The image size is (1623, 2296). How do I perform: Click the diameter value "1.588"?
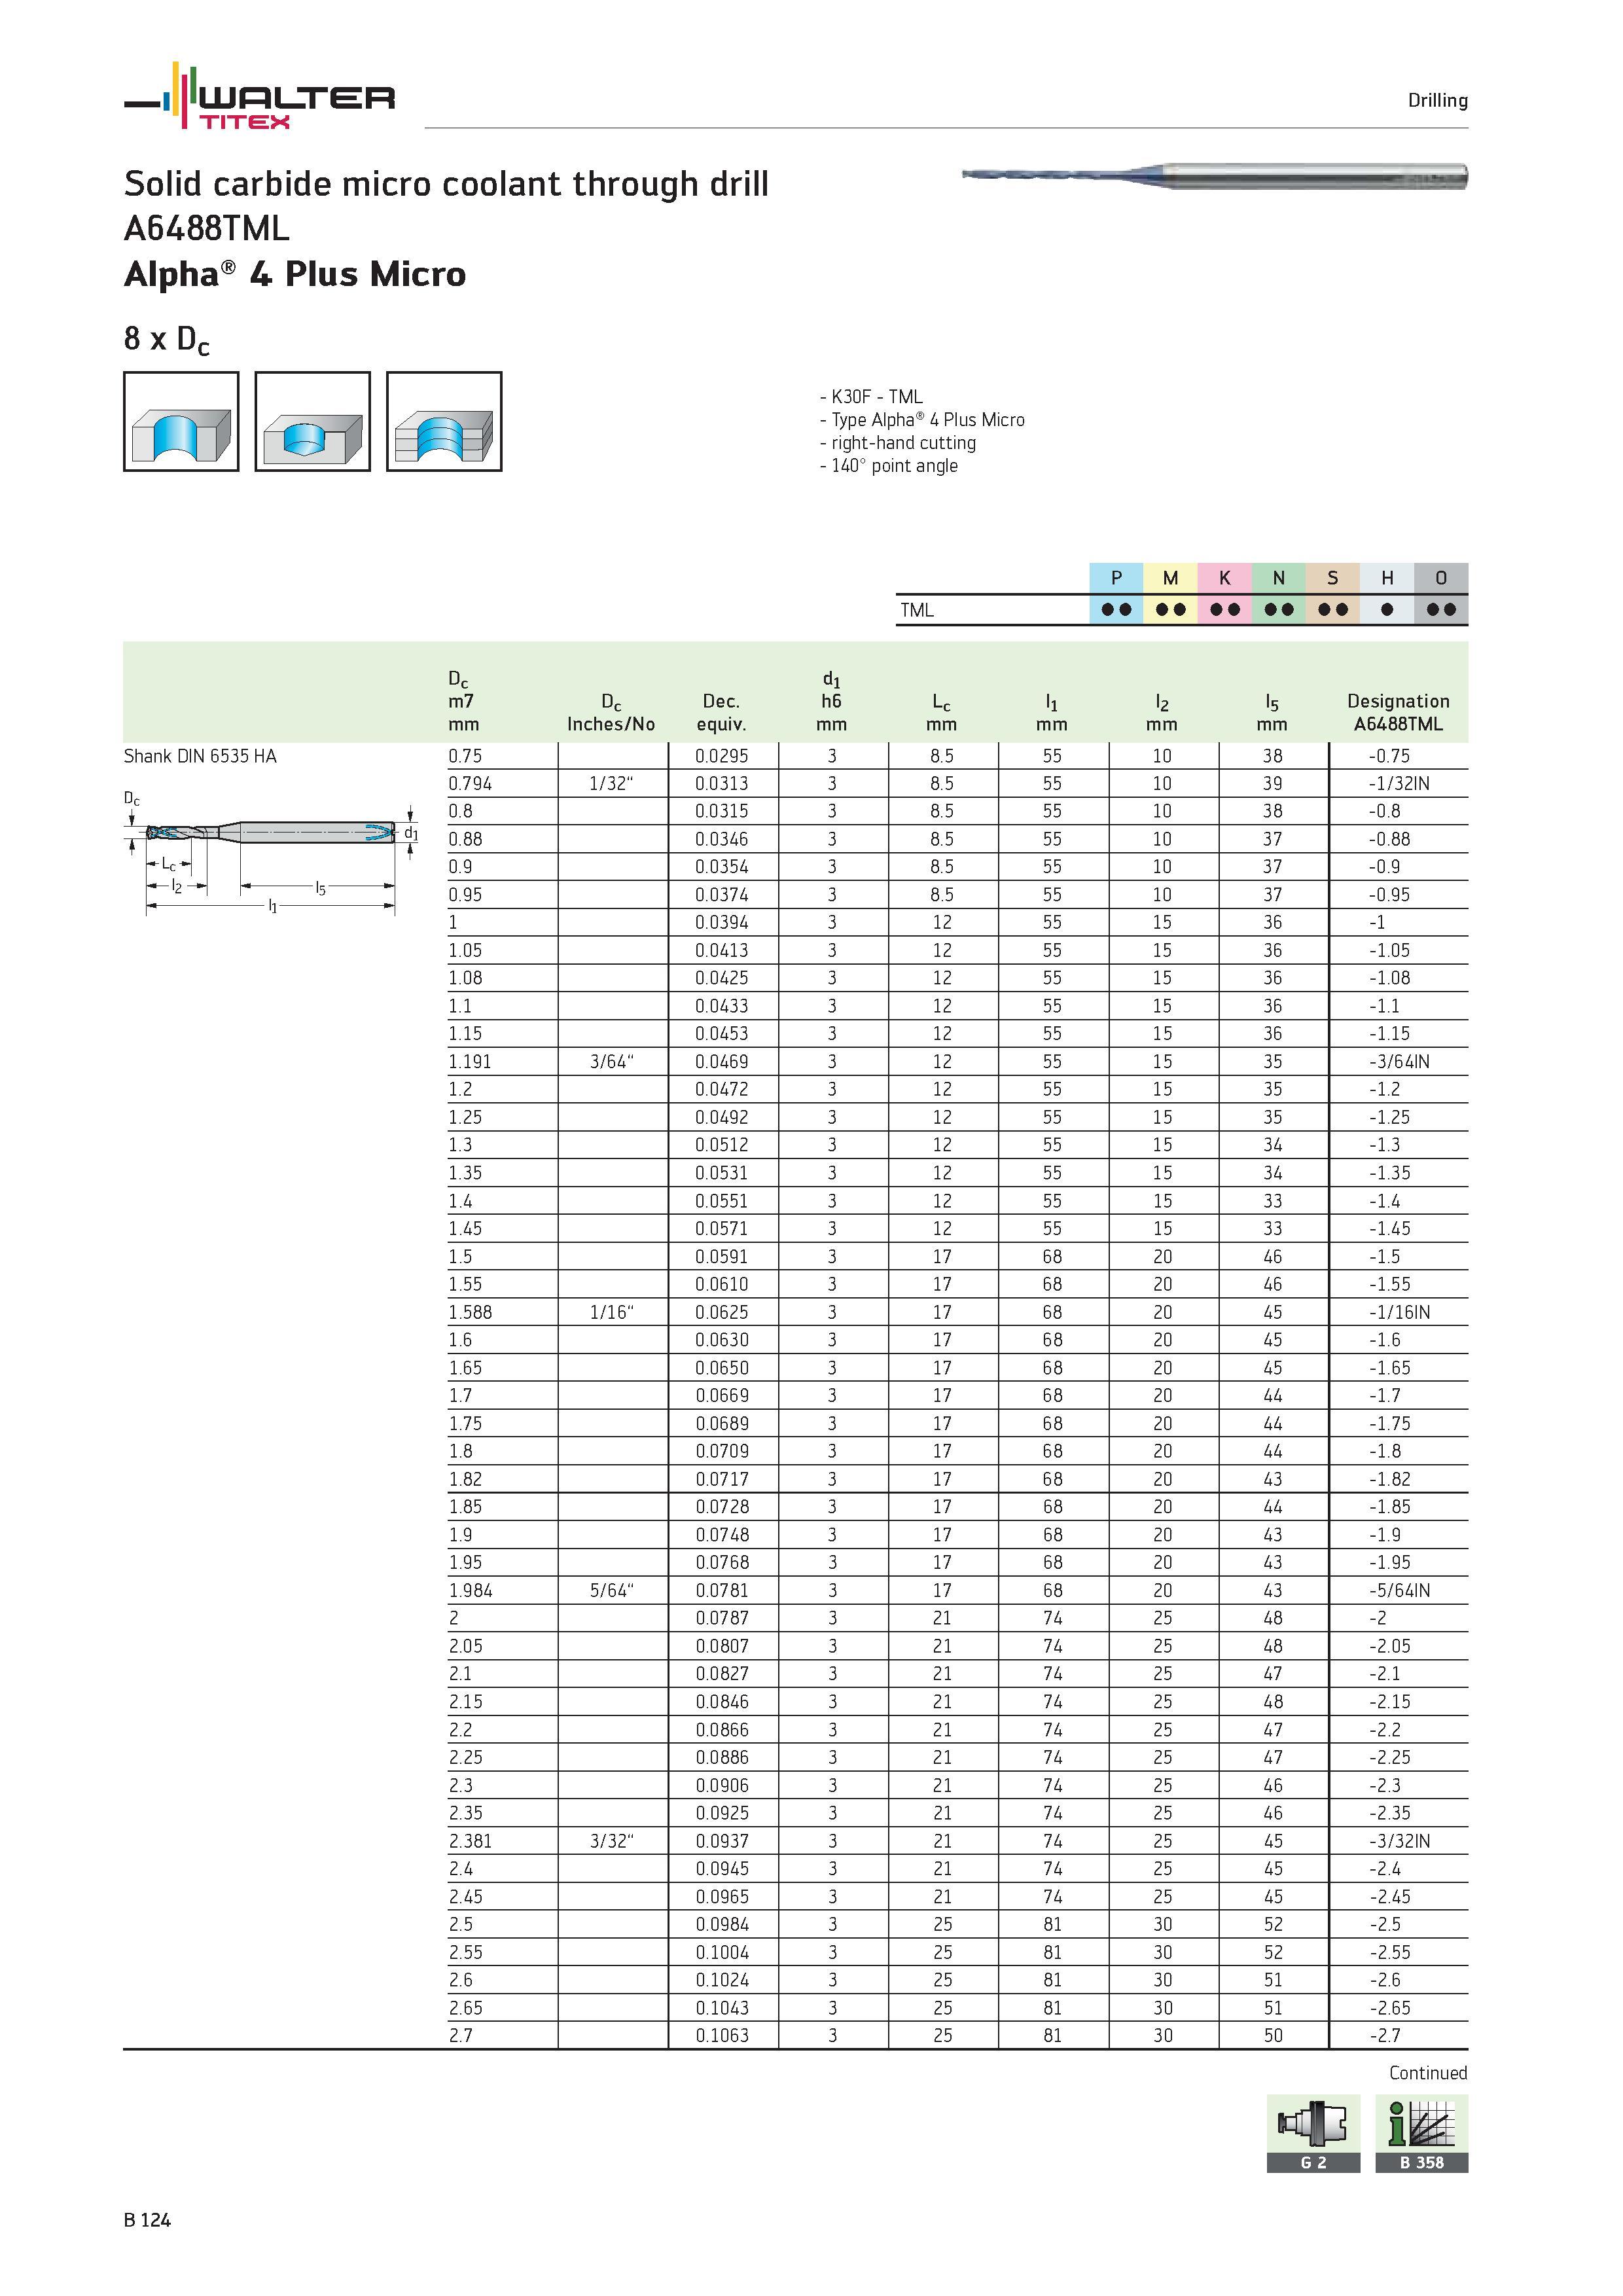470,1312
